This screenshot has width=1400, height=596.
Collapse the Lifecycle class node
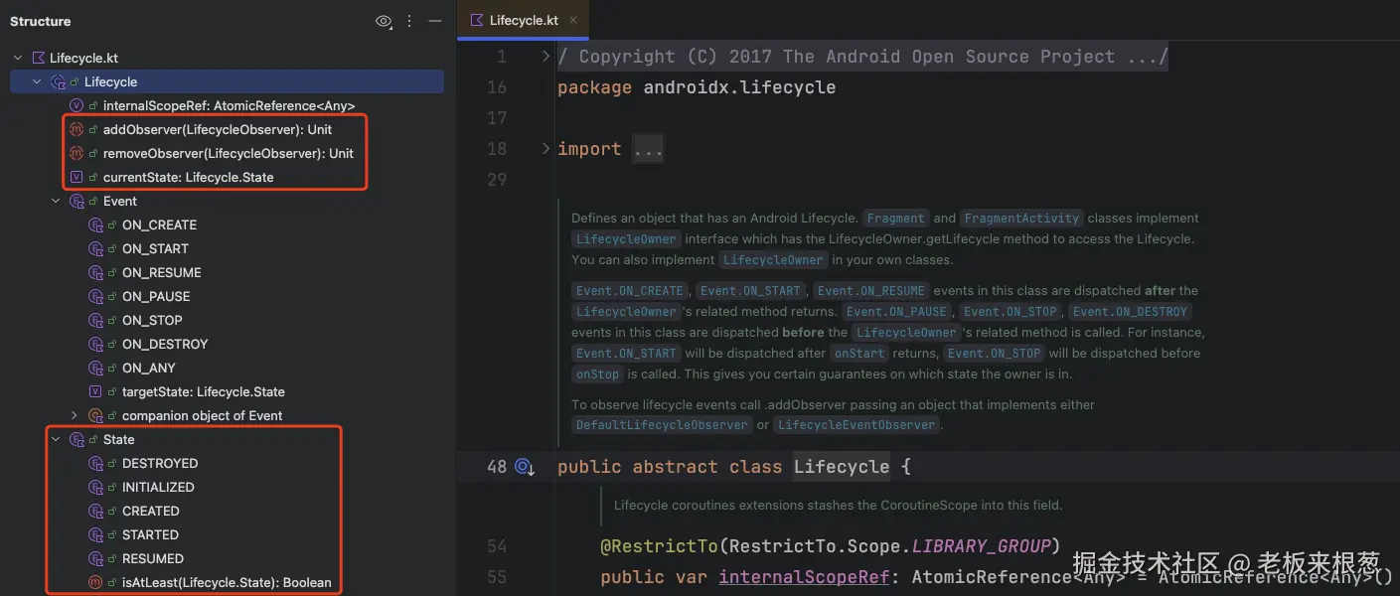pyautogui.click(x=37, y=81)
